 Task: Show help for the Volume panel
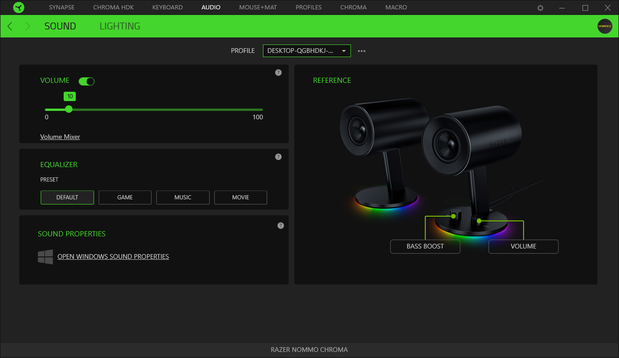278,73
